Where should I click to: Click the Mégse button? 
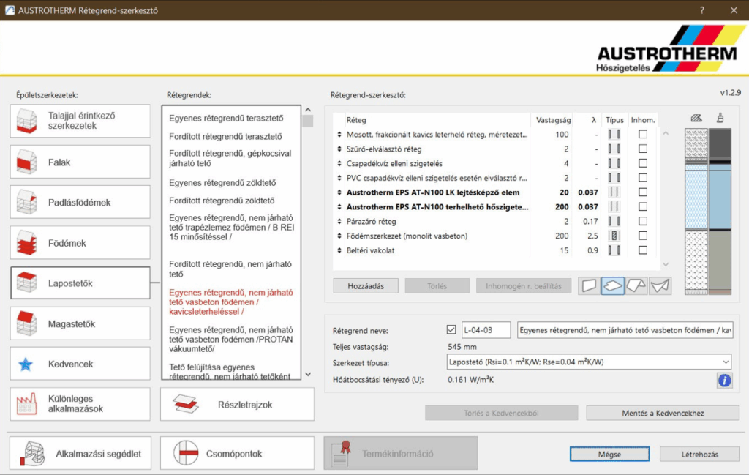(609, 454)
